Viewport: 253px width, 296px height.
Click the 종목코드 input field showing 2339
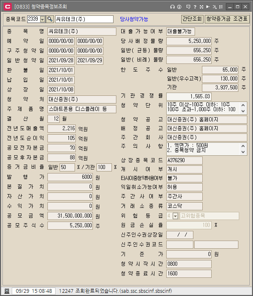coord(34,19)
